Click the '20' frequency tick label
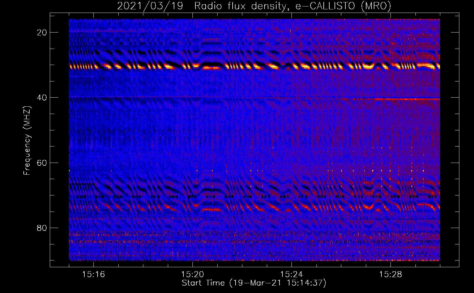The width and height of the screenshot is (474, 293). (42, 33)
